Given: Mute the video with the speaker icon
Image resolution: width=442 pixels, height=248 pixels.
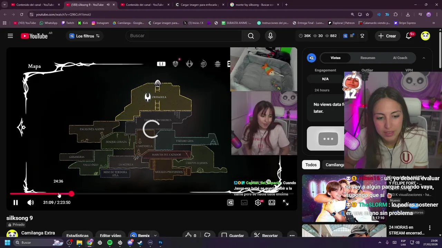Looking at the screenshot, I should pyautogui.click(x=31, y=203).
